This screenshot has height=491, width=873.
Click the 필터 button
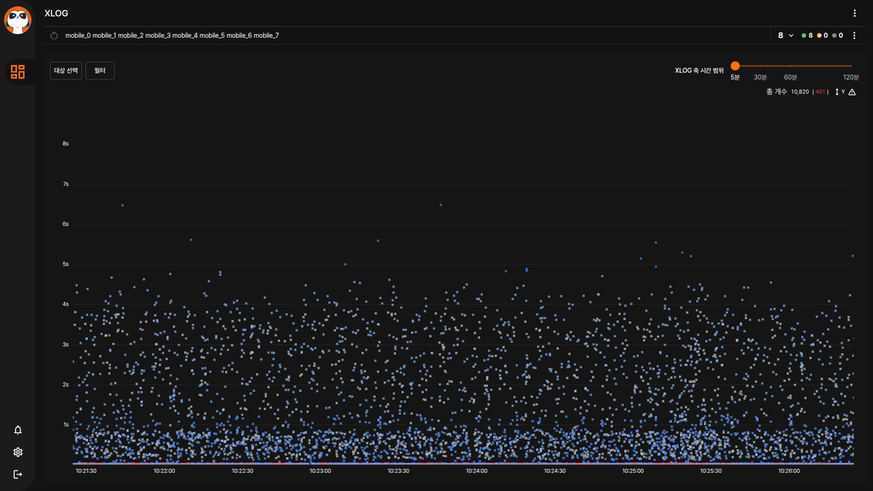[x=100, y=70]
